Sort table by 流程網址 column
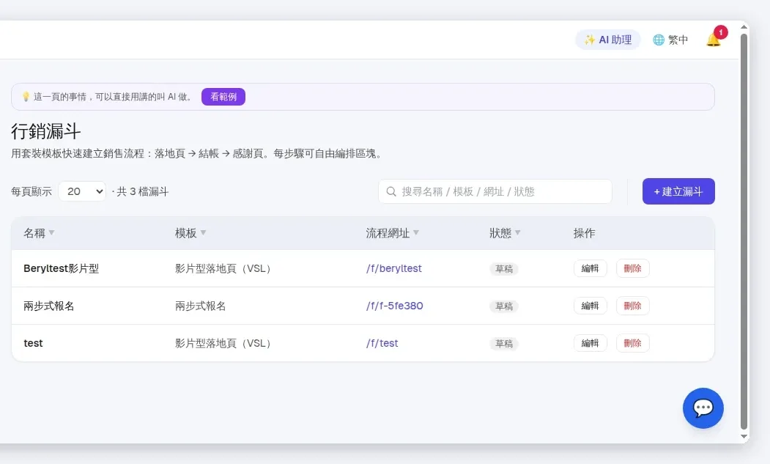The image size is (770, 464). (x=393, y=233)
